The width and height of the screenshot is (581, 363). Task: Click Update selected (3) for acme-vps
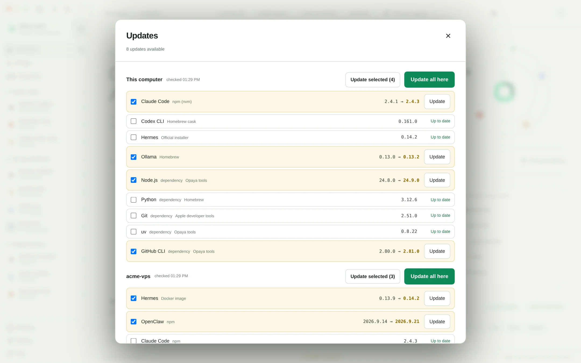[373, 276]
